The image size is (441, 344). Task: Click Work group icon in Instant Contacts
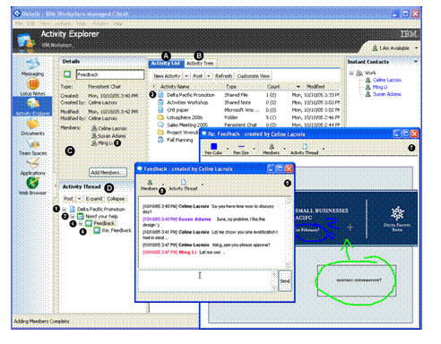[x=359, y=73]
